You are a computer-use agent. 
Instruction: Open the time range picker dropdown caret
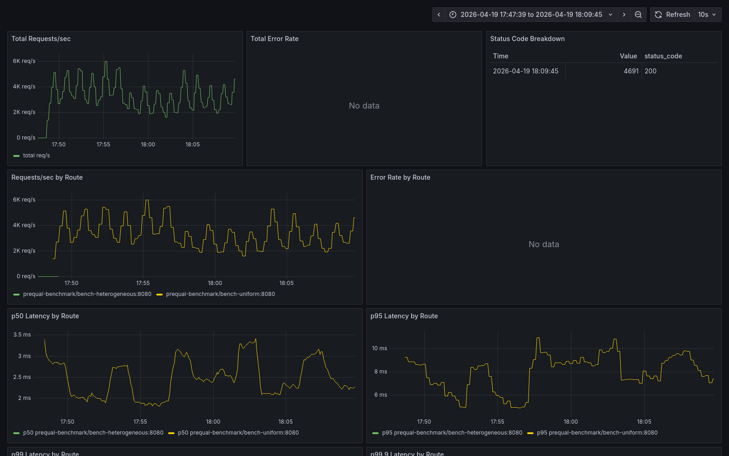611,14
